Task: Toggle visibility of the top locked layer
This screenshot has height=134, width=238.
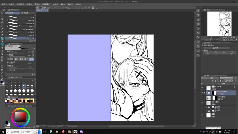Action: point(202,87)
